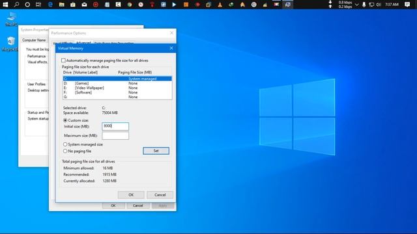This screenshot has width=417, height=234.
Task: Open the Windows Start menu
Action: [x=5, y=5]
